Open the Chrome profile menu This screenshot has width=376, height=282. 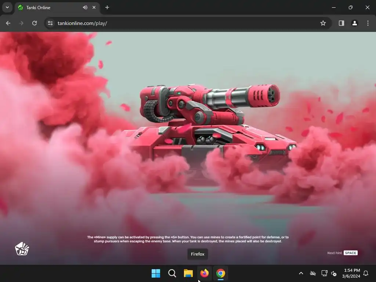[x=355, y=23]
